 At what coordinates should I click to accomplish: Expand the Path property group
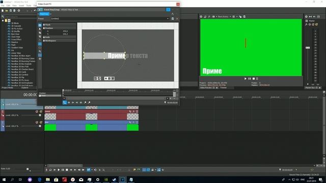44,37
